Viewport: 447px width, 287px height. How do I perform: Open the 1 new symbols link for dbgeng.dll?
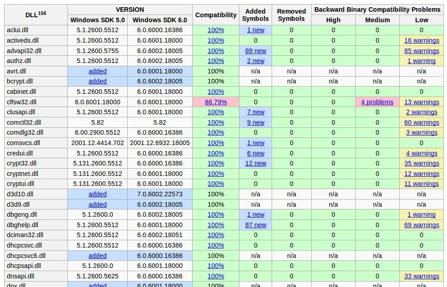tap(255, 214)
